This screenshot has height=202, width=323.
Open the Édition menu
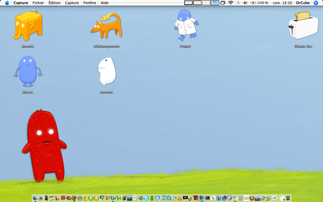pyautogui.click(x=55, y=3)
